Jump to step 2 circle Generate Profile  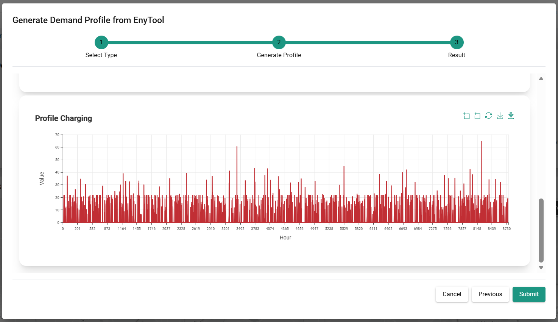point(279,42)
